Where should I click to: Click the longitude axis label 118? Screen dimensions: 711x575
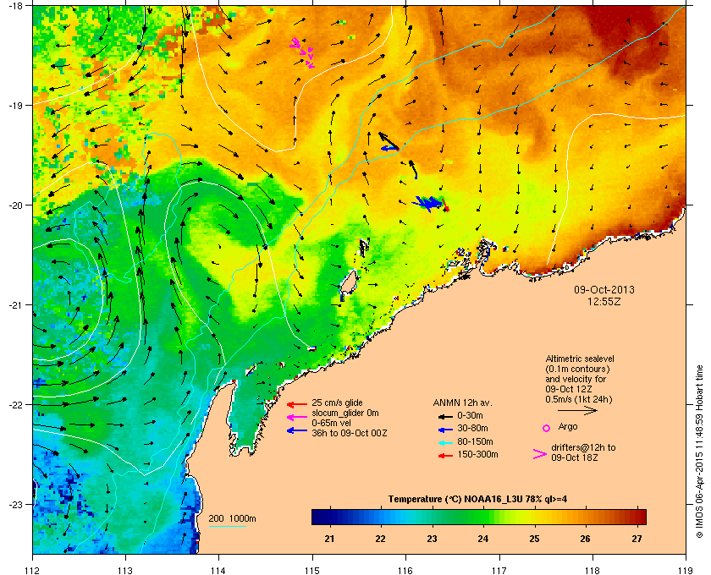click(x=592, y=570)
